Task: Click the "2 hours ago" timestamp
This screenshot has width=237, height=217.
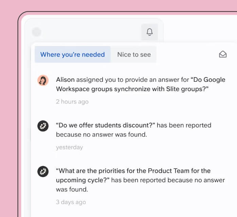Action: (x=72, y=102)
